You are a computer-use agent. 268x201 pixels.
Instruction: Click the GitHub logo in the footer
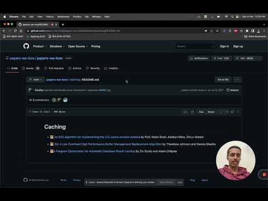(26, 180)
